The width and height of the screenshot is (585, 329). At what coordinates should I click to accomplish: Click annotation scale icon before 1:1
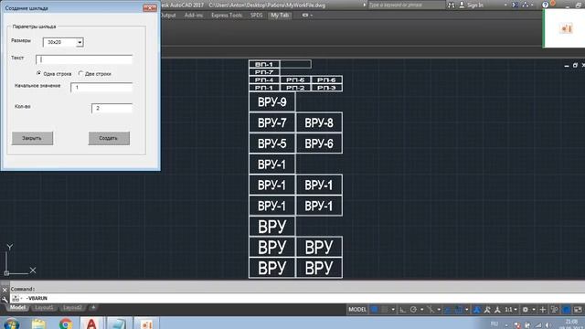pyautogui.click(x=497, y=309)
